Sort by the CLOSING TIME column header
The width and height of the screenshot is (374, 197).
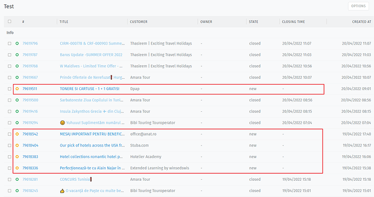pos(293,22)
